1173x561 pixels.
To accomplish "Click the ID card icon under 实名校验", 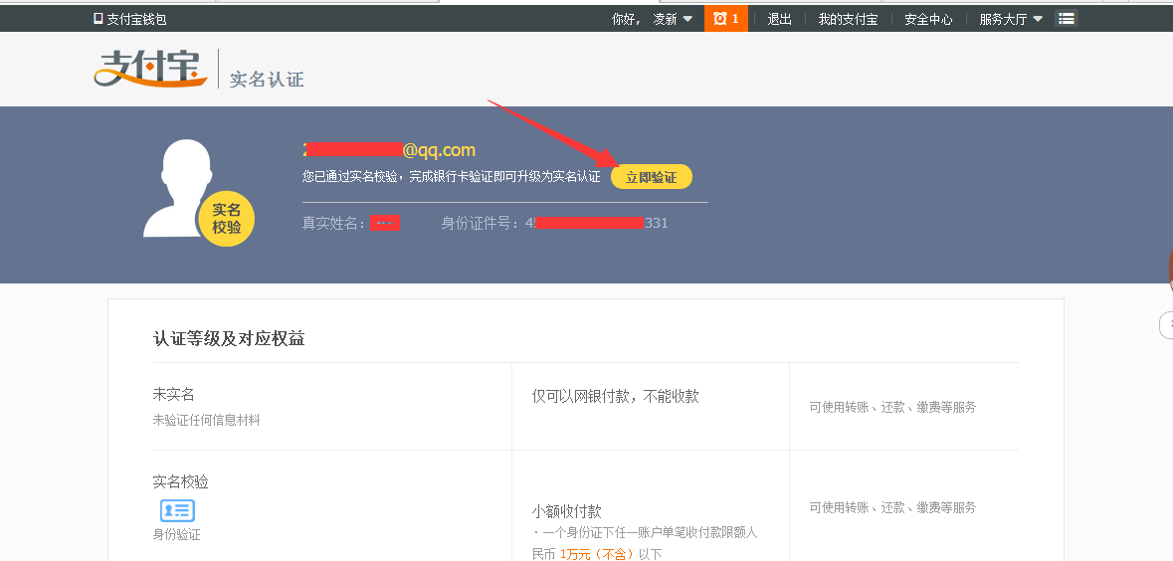I will pos(177,511).
